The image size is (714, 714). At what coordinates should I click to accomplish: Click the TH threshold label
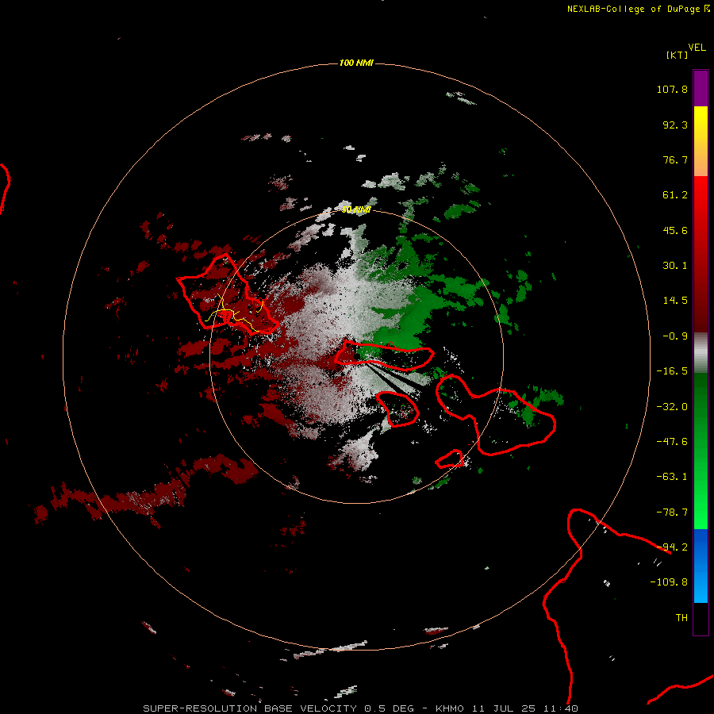681,618
